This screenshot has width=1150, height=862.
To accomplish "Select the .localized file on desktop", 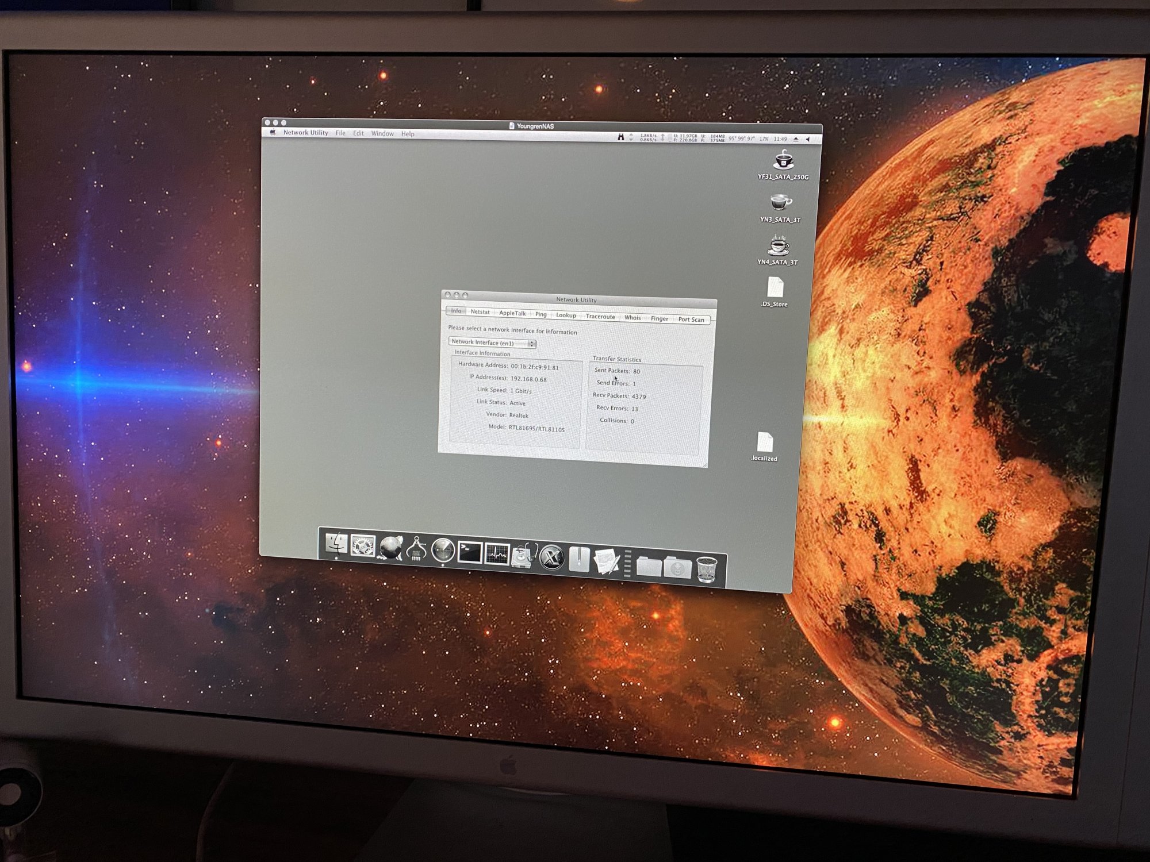I will [x=765, y=447].
